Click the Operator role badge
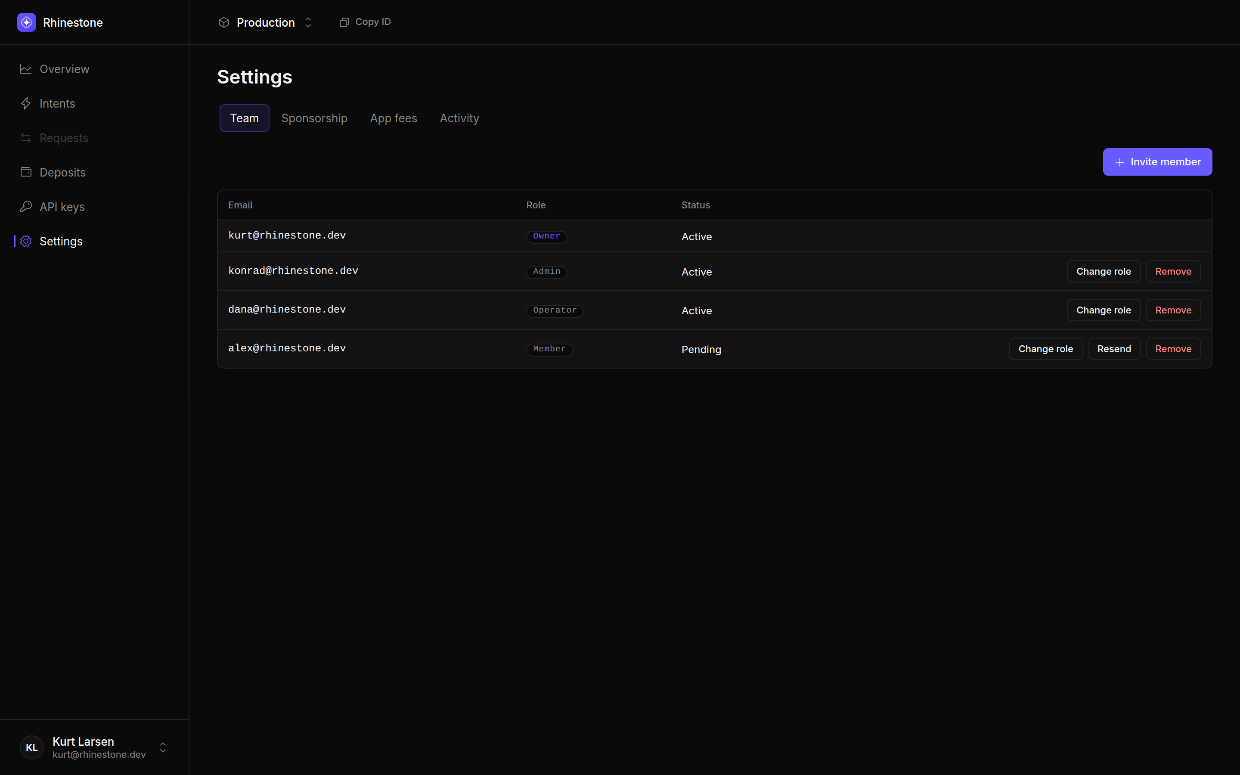Viewport: 1240px width, 775px height. (x=555, y=310)
